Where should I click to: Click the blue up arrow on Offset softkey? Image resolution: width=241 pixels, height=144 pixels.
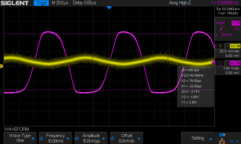(139, 139)
